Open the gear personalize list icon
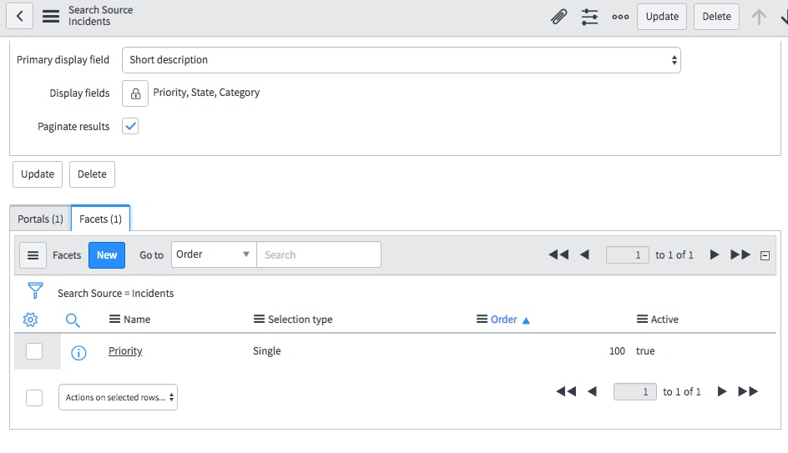This screenshot has height=453, width=788. click(x=30, y=320)
